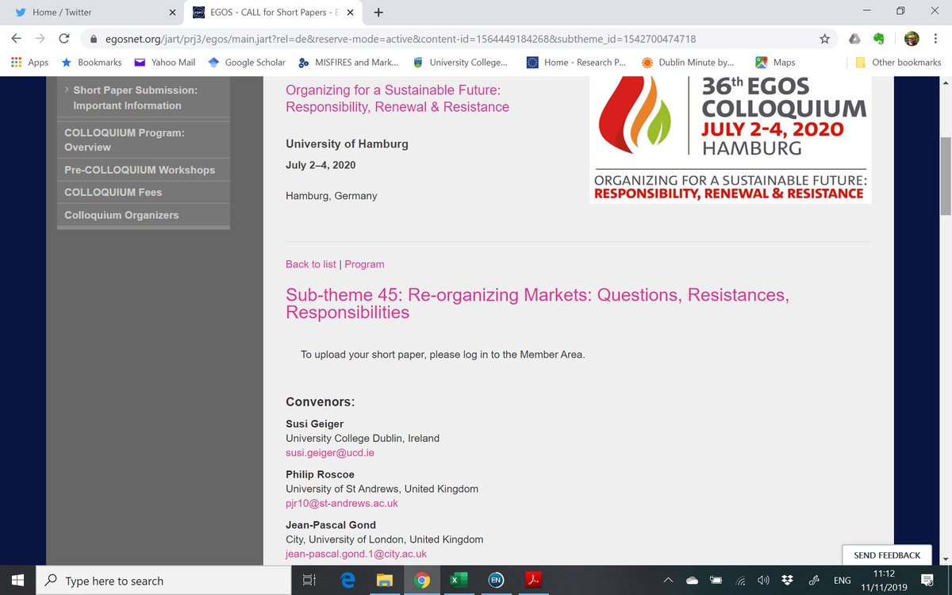This screenshot has height=595, width=952.
Task: Follow the Back to list link
Action: coord(311,264)
